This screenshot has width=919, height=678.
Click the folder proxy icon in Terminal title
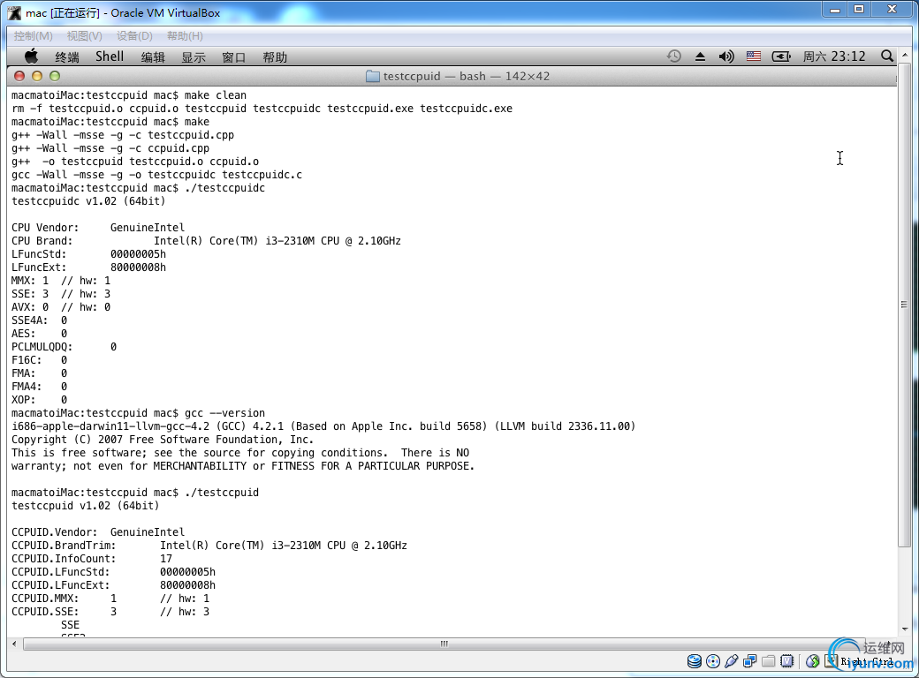click(x=372, y=76)
